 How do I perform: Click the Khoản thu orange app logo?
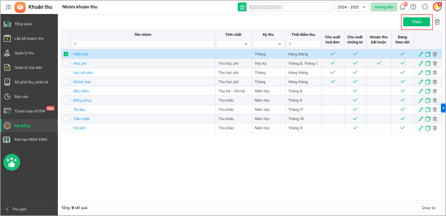[20, 7]
